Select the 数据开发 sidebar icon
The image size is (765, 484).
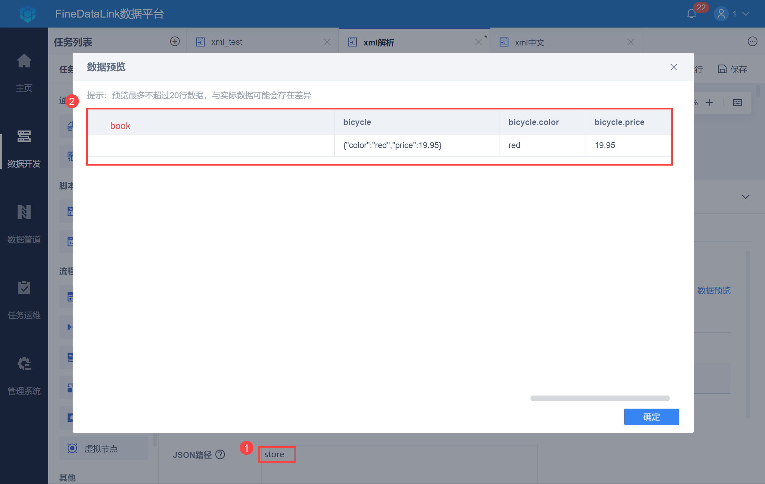tap(24, 137)
